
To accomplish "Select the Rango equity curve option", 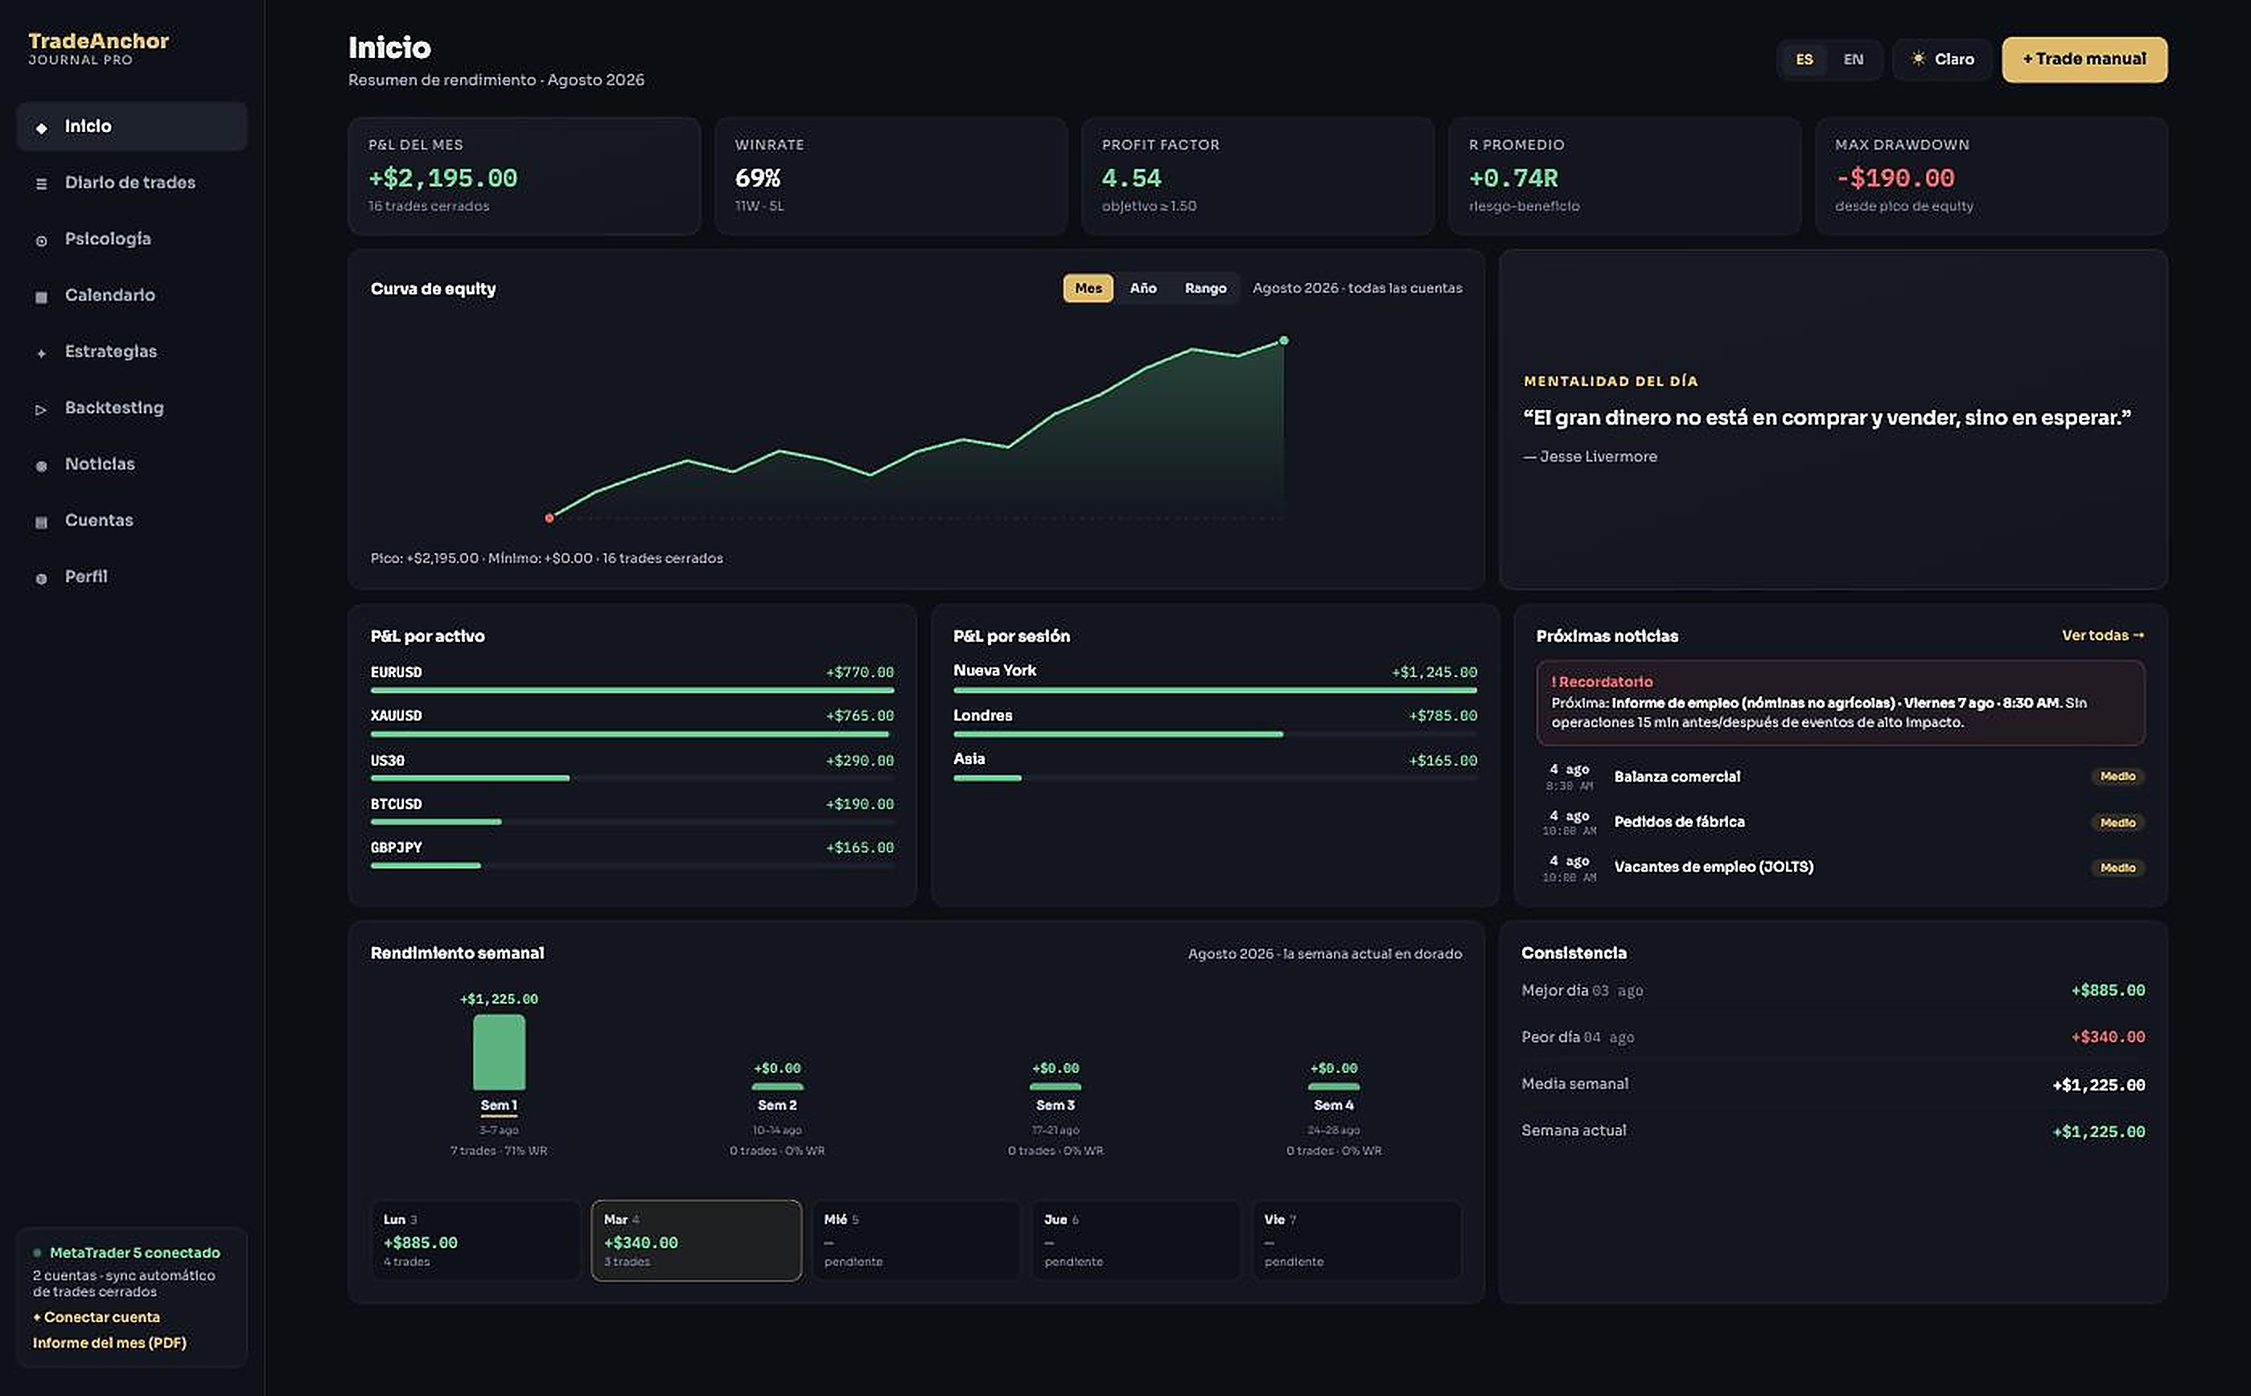I will (1204, 288).
